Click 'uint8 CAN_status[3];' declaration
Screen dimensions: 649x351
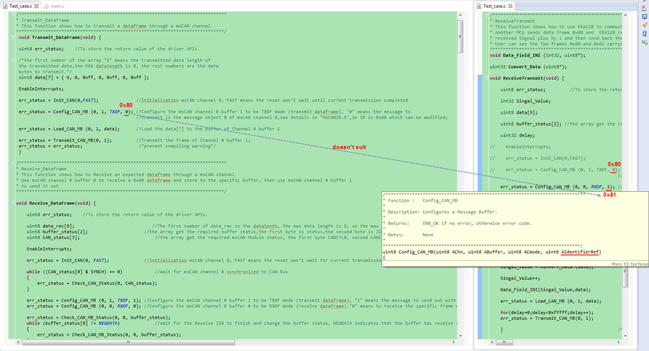[53, 238]
